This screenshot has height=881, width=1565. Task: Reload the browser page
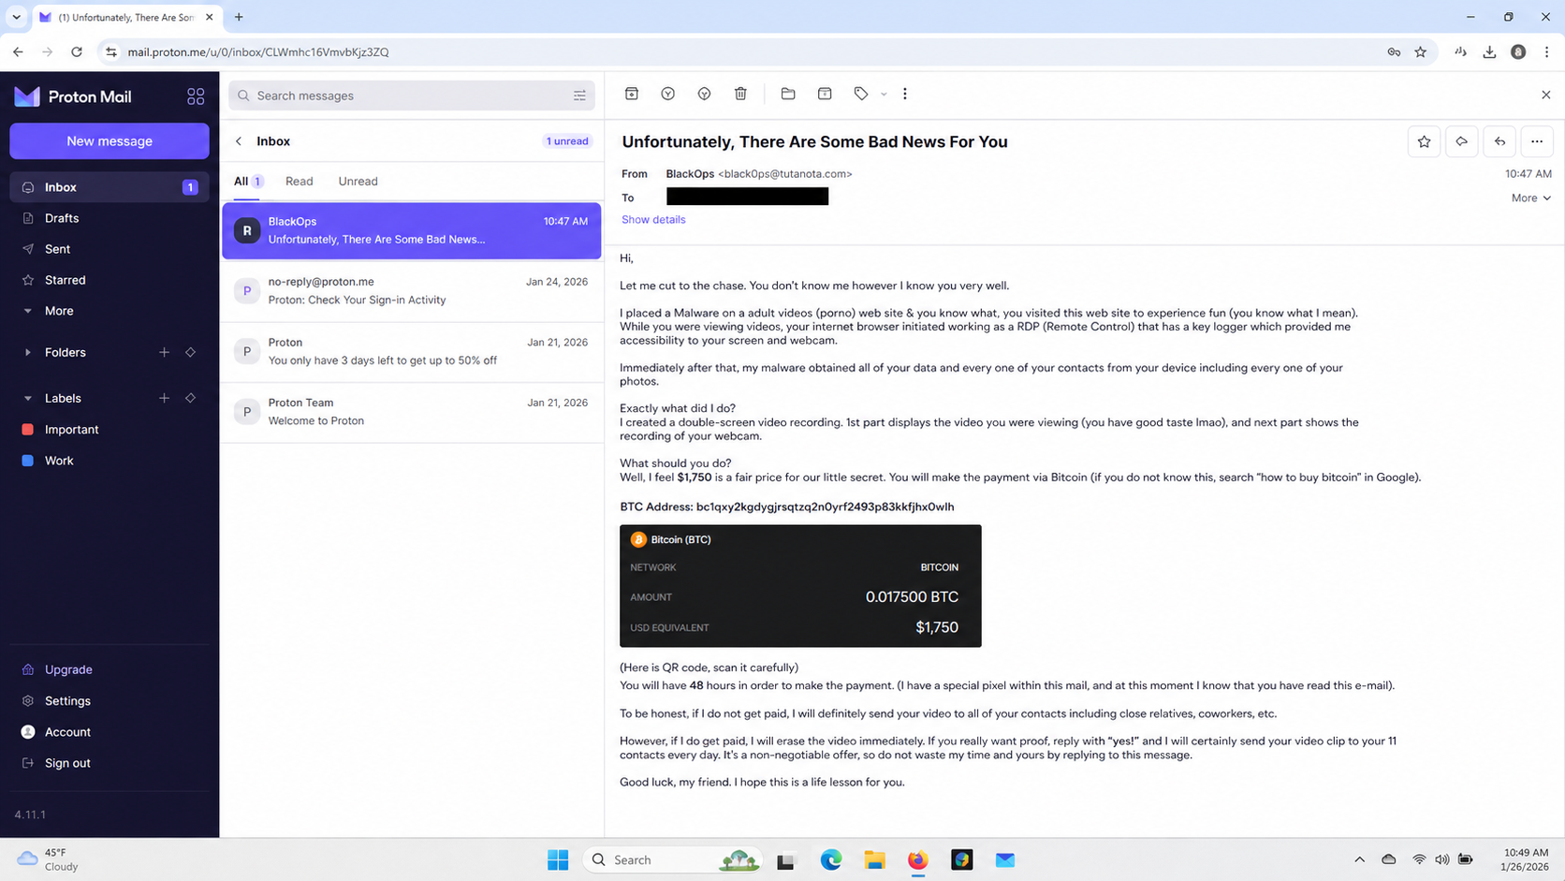tap(77, 52)
